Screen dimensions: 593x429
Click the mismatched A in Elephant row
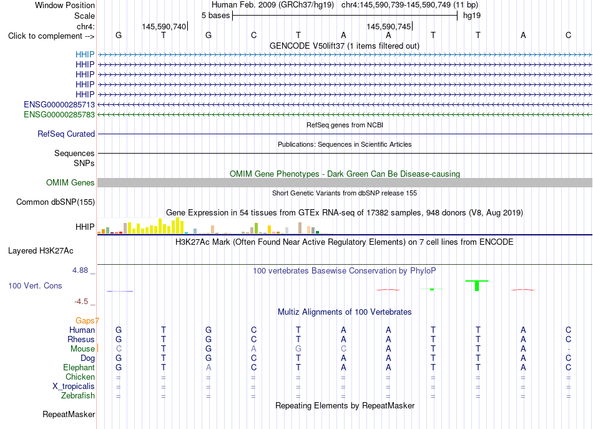click(x=208, y=367)
